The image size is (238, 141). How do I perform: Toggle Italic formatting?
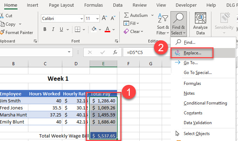[x=54, y=29]
